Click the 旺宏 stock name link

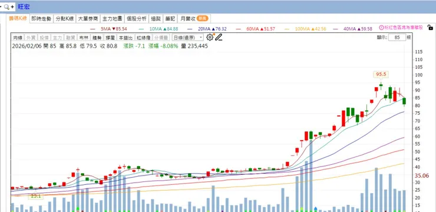[24, 6]
